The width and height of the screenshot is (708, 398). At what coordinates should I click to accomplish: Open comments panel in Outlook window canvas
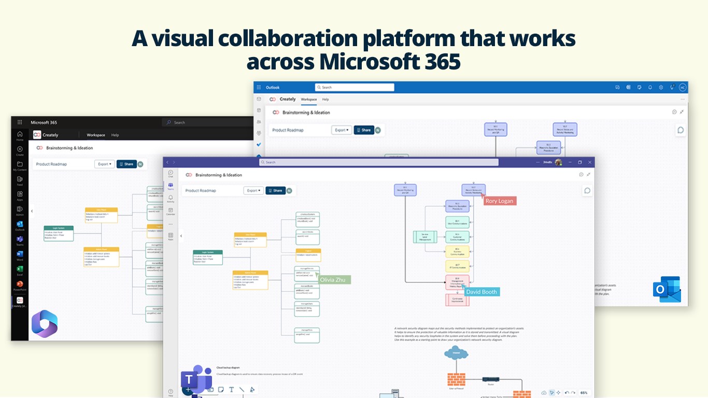[x=681, y=130]
